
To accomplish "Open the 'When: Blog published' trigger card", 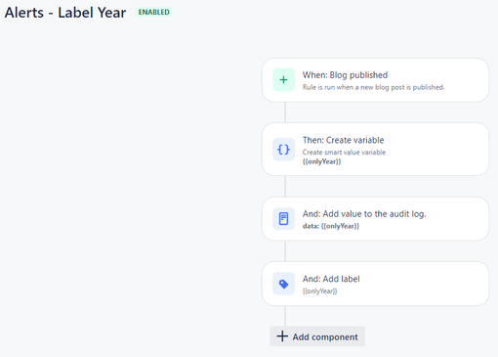I will point(375,80).
